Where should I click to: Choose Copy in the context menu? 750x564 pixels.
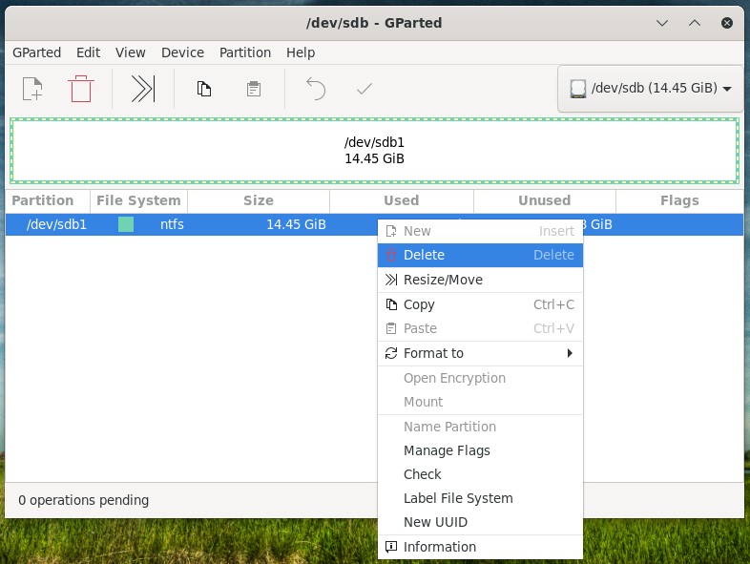point(480,304)
